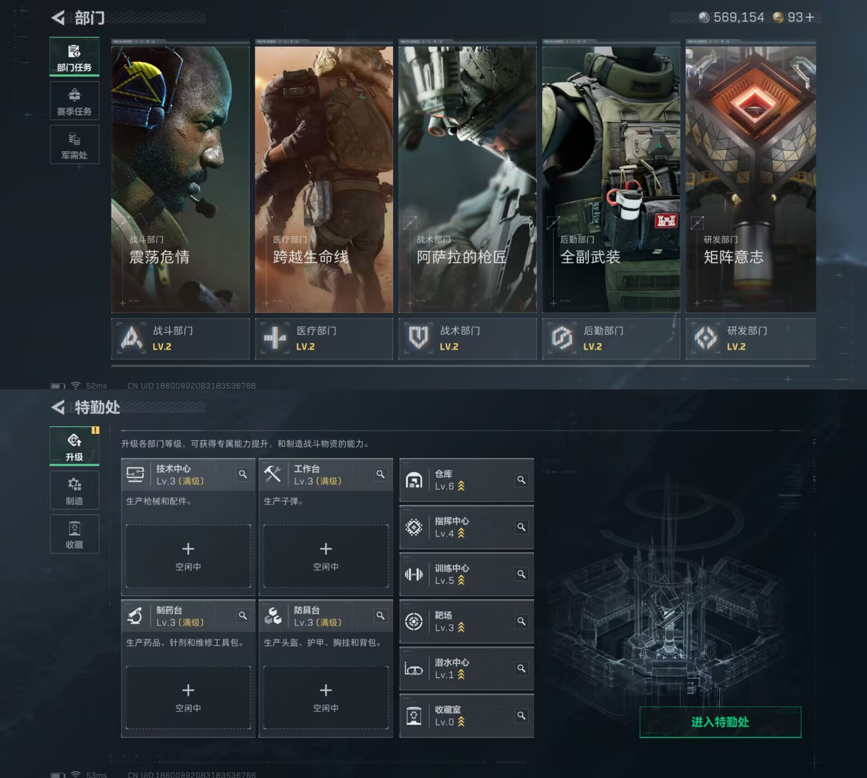Open 部门任务 sidebar tab
Screen dimensions: 867x778
coord(75,57)
